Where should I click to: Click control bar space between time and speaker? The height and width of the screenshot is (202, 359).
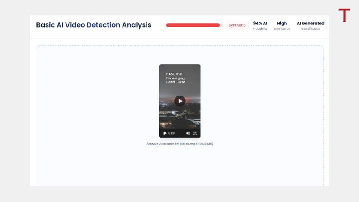click(x=180, y=133)
